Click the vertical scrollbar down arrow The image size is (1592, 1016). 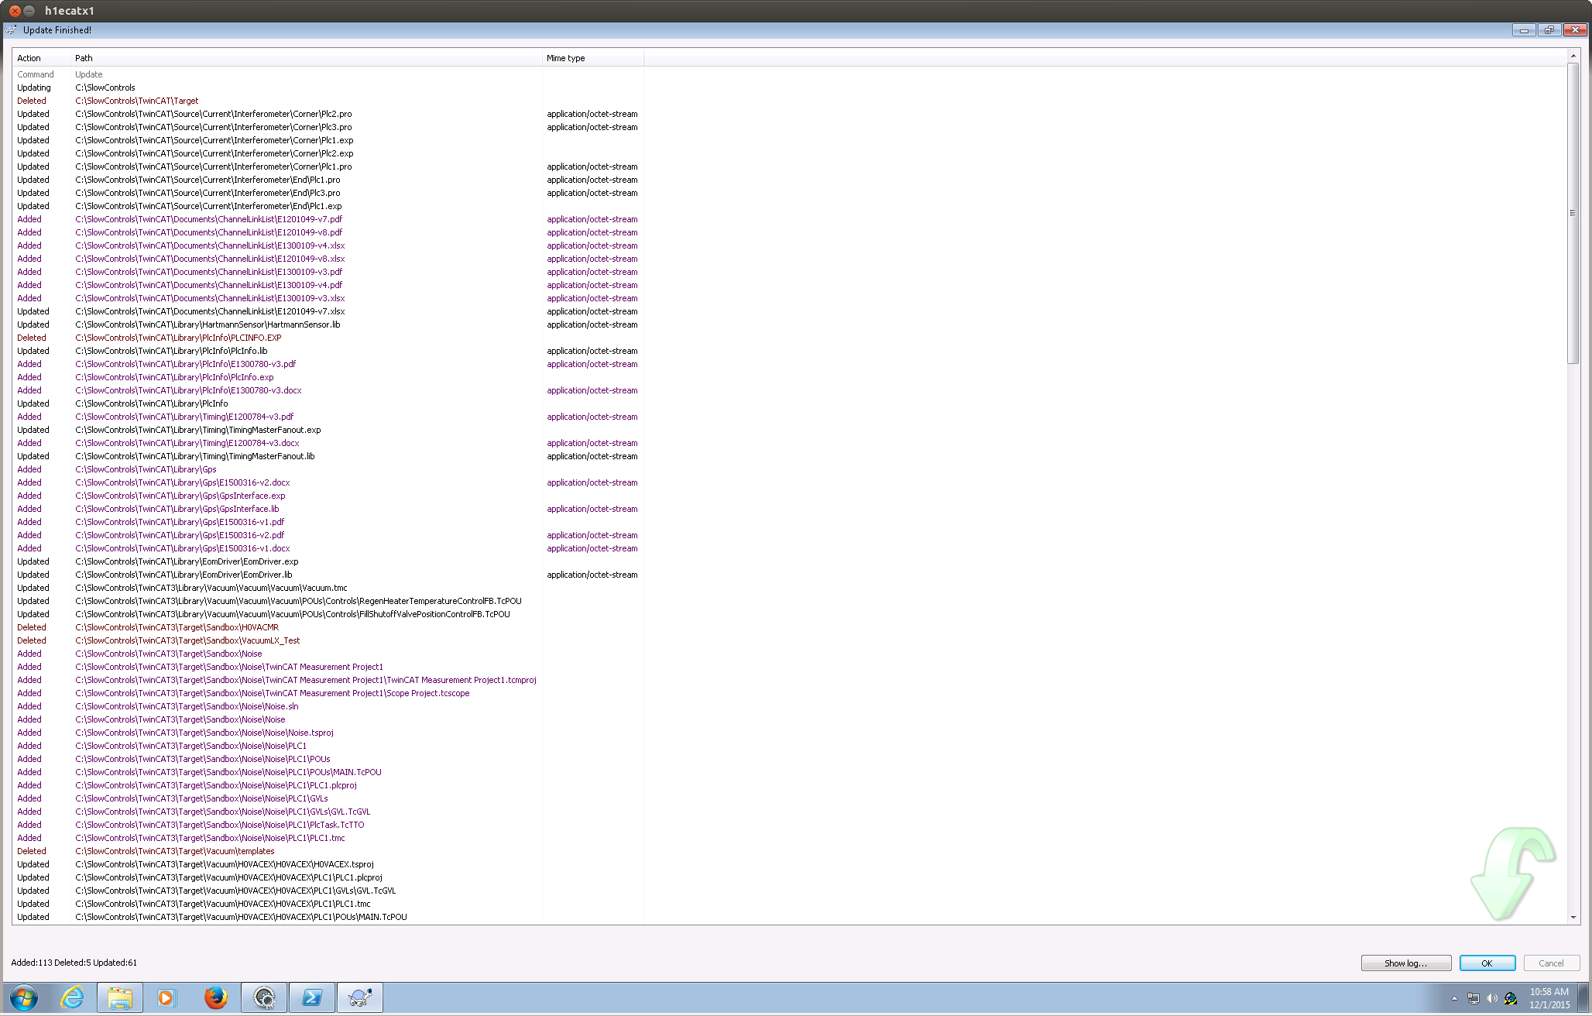pyautogui.click(x=1573, y=918)
